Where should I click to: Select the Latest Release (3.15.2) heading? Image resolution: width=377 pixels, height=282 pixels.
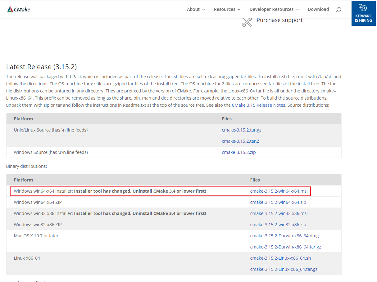click(x=41, y=67)
